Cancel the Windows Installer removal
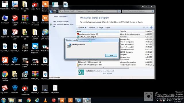184x103 pixels. click(111, 56)
